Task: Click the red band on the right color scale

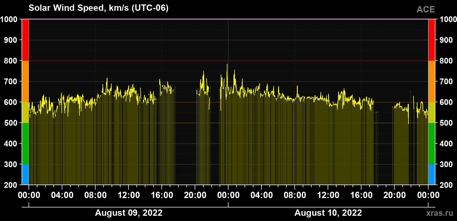Action: click(432, 40)
